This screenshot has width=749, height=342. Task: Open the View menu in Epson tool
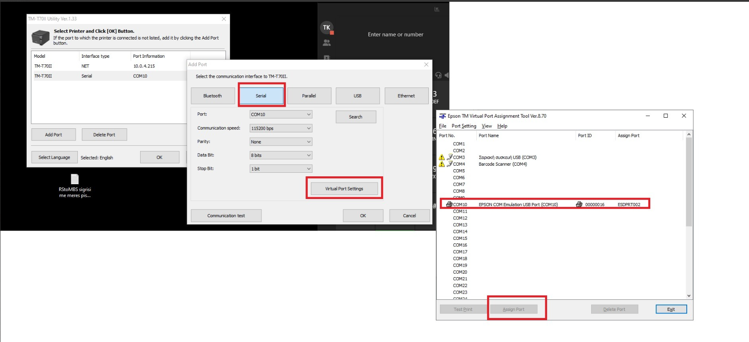(487, 126)
